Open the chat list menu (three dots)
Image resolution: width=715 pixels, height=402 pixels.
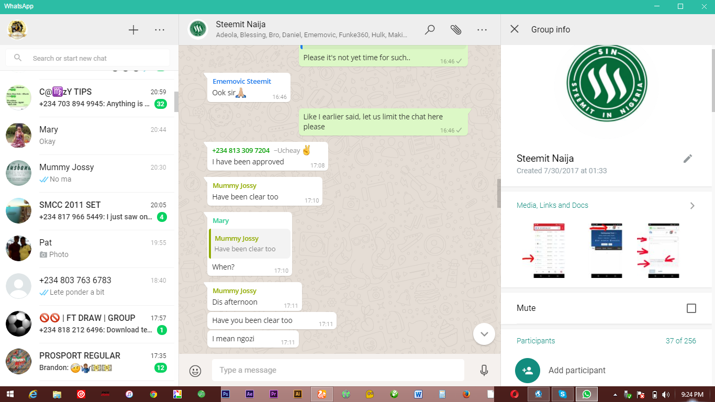pos(160,30)
